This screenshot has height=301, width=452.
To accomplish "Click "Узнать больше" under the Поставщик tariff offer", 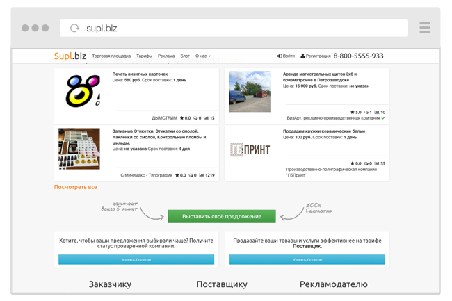I will point(307,259).
